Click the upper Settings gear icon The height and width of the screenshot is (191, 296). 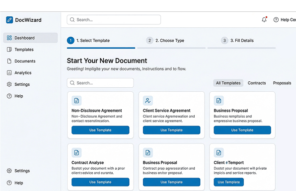9,84
